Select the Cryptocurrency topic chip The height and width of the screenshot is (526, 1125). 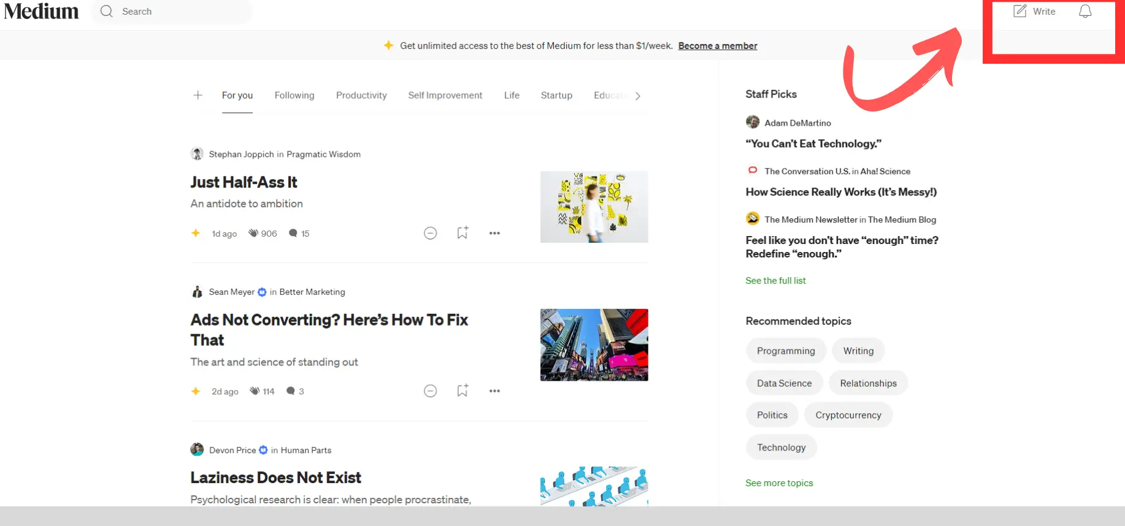(x=848, y=415)
